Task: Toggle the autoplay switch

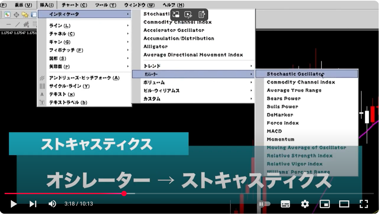Action: point(264,204)
